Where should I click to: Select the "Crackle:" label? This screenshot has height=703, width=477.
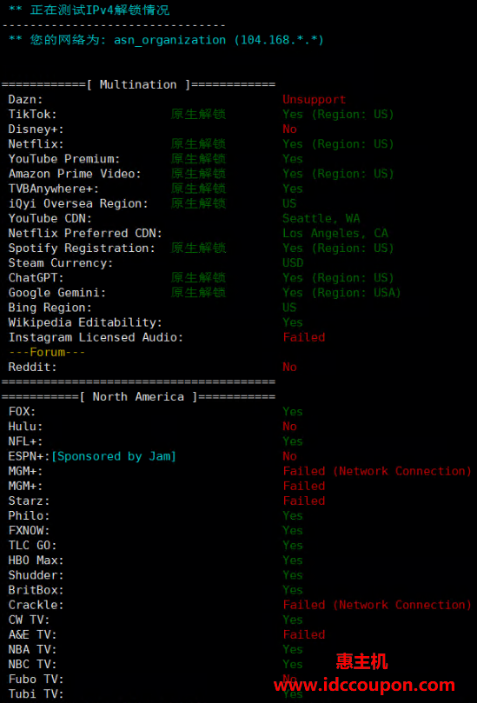coord(36,605)
